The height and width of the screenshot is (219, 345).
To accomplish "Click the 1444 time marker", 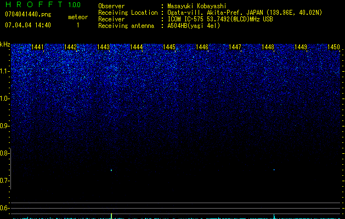I will tap(136, 47).
